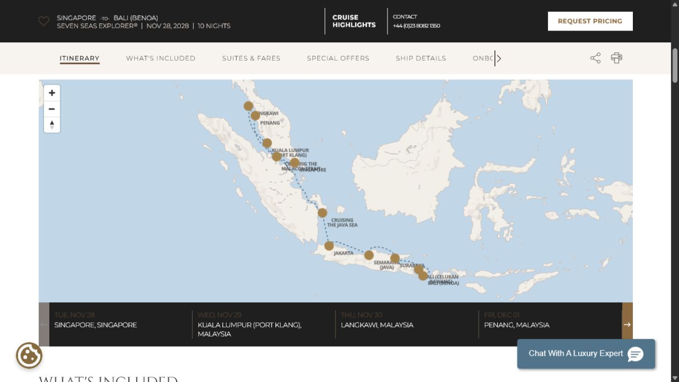Click the share icon
Screen dimensions: 679x382
click(595, 58)
